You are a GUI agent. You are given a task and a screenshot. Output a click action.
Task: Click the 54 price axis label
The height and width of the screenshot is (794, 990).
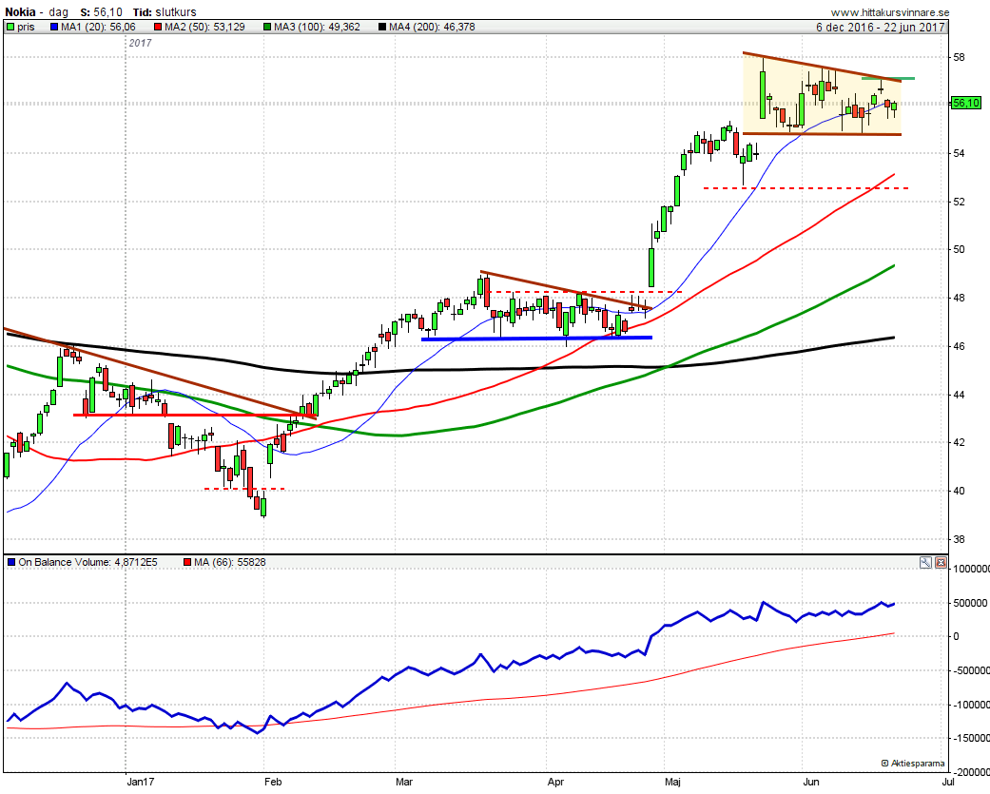(x=959, y=153)
